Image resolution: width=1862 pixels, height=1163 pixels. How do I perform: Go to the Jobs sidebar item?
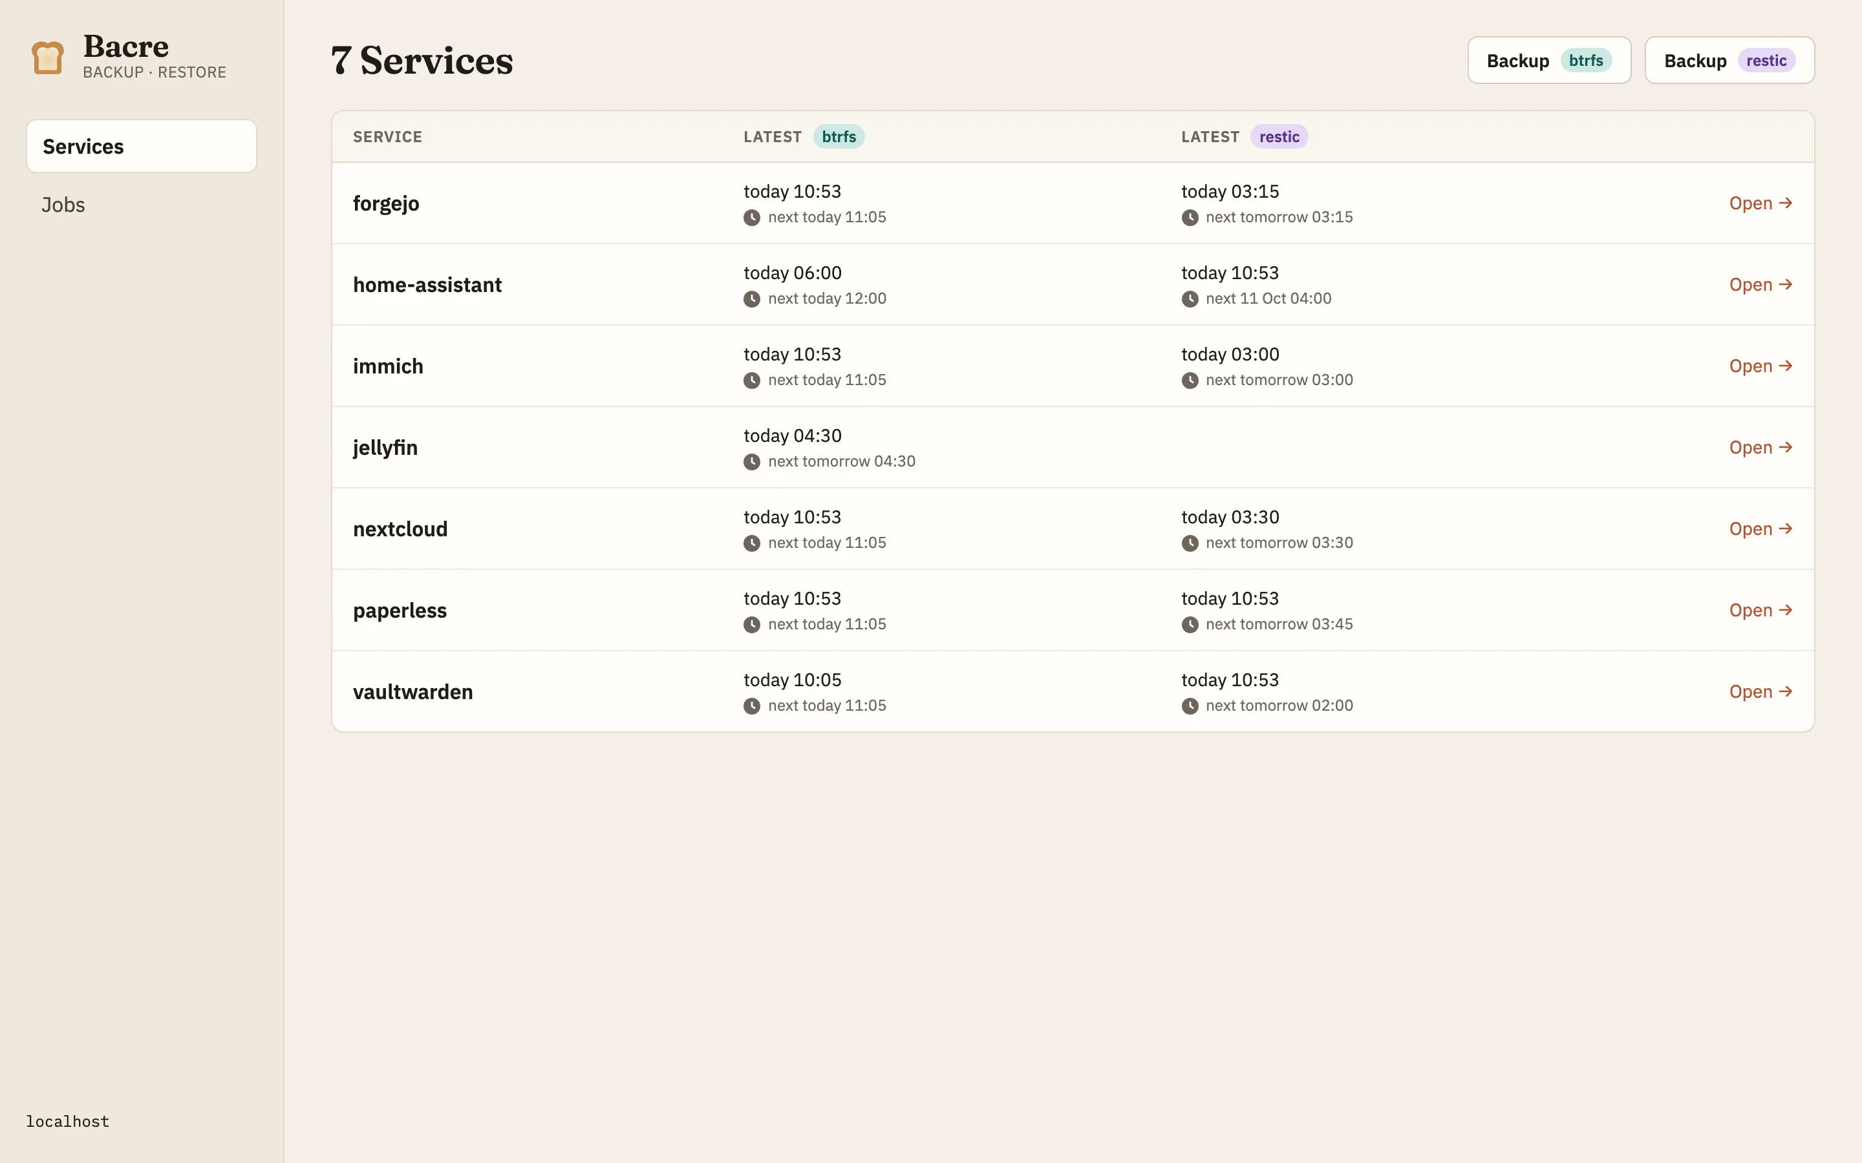coord(142,205)
